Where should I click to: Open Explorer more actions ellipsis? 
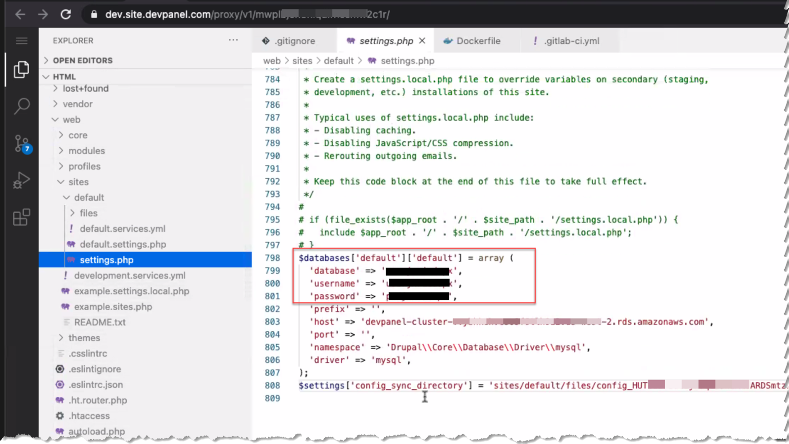click(233, 40)
